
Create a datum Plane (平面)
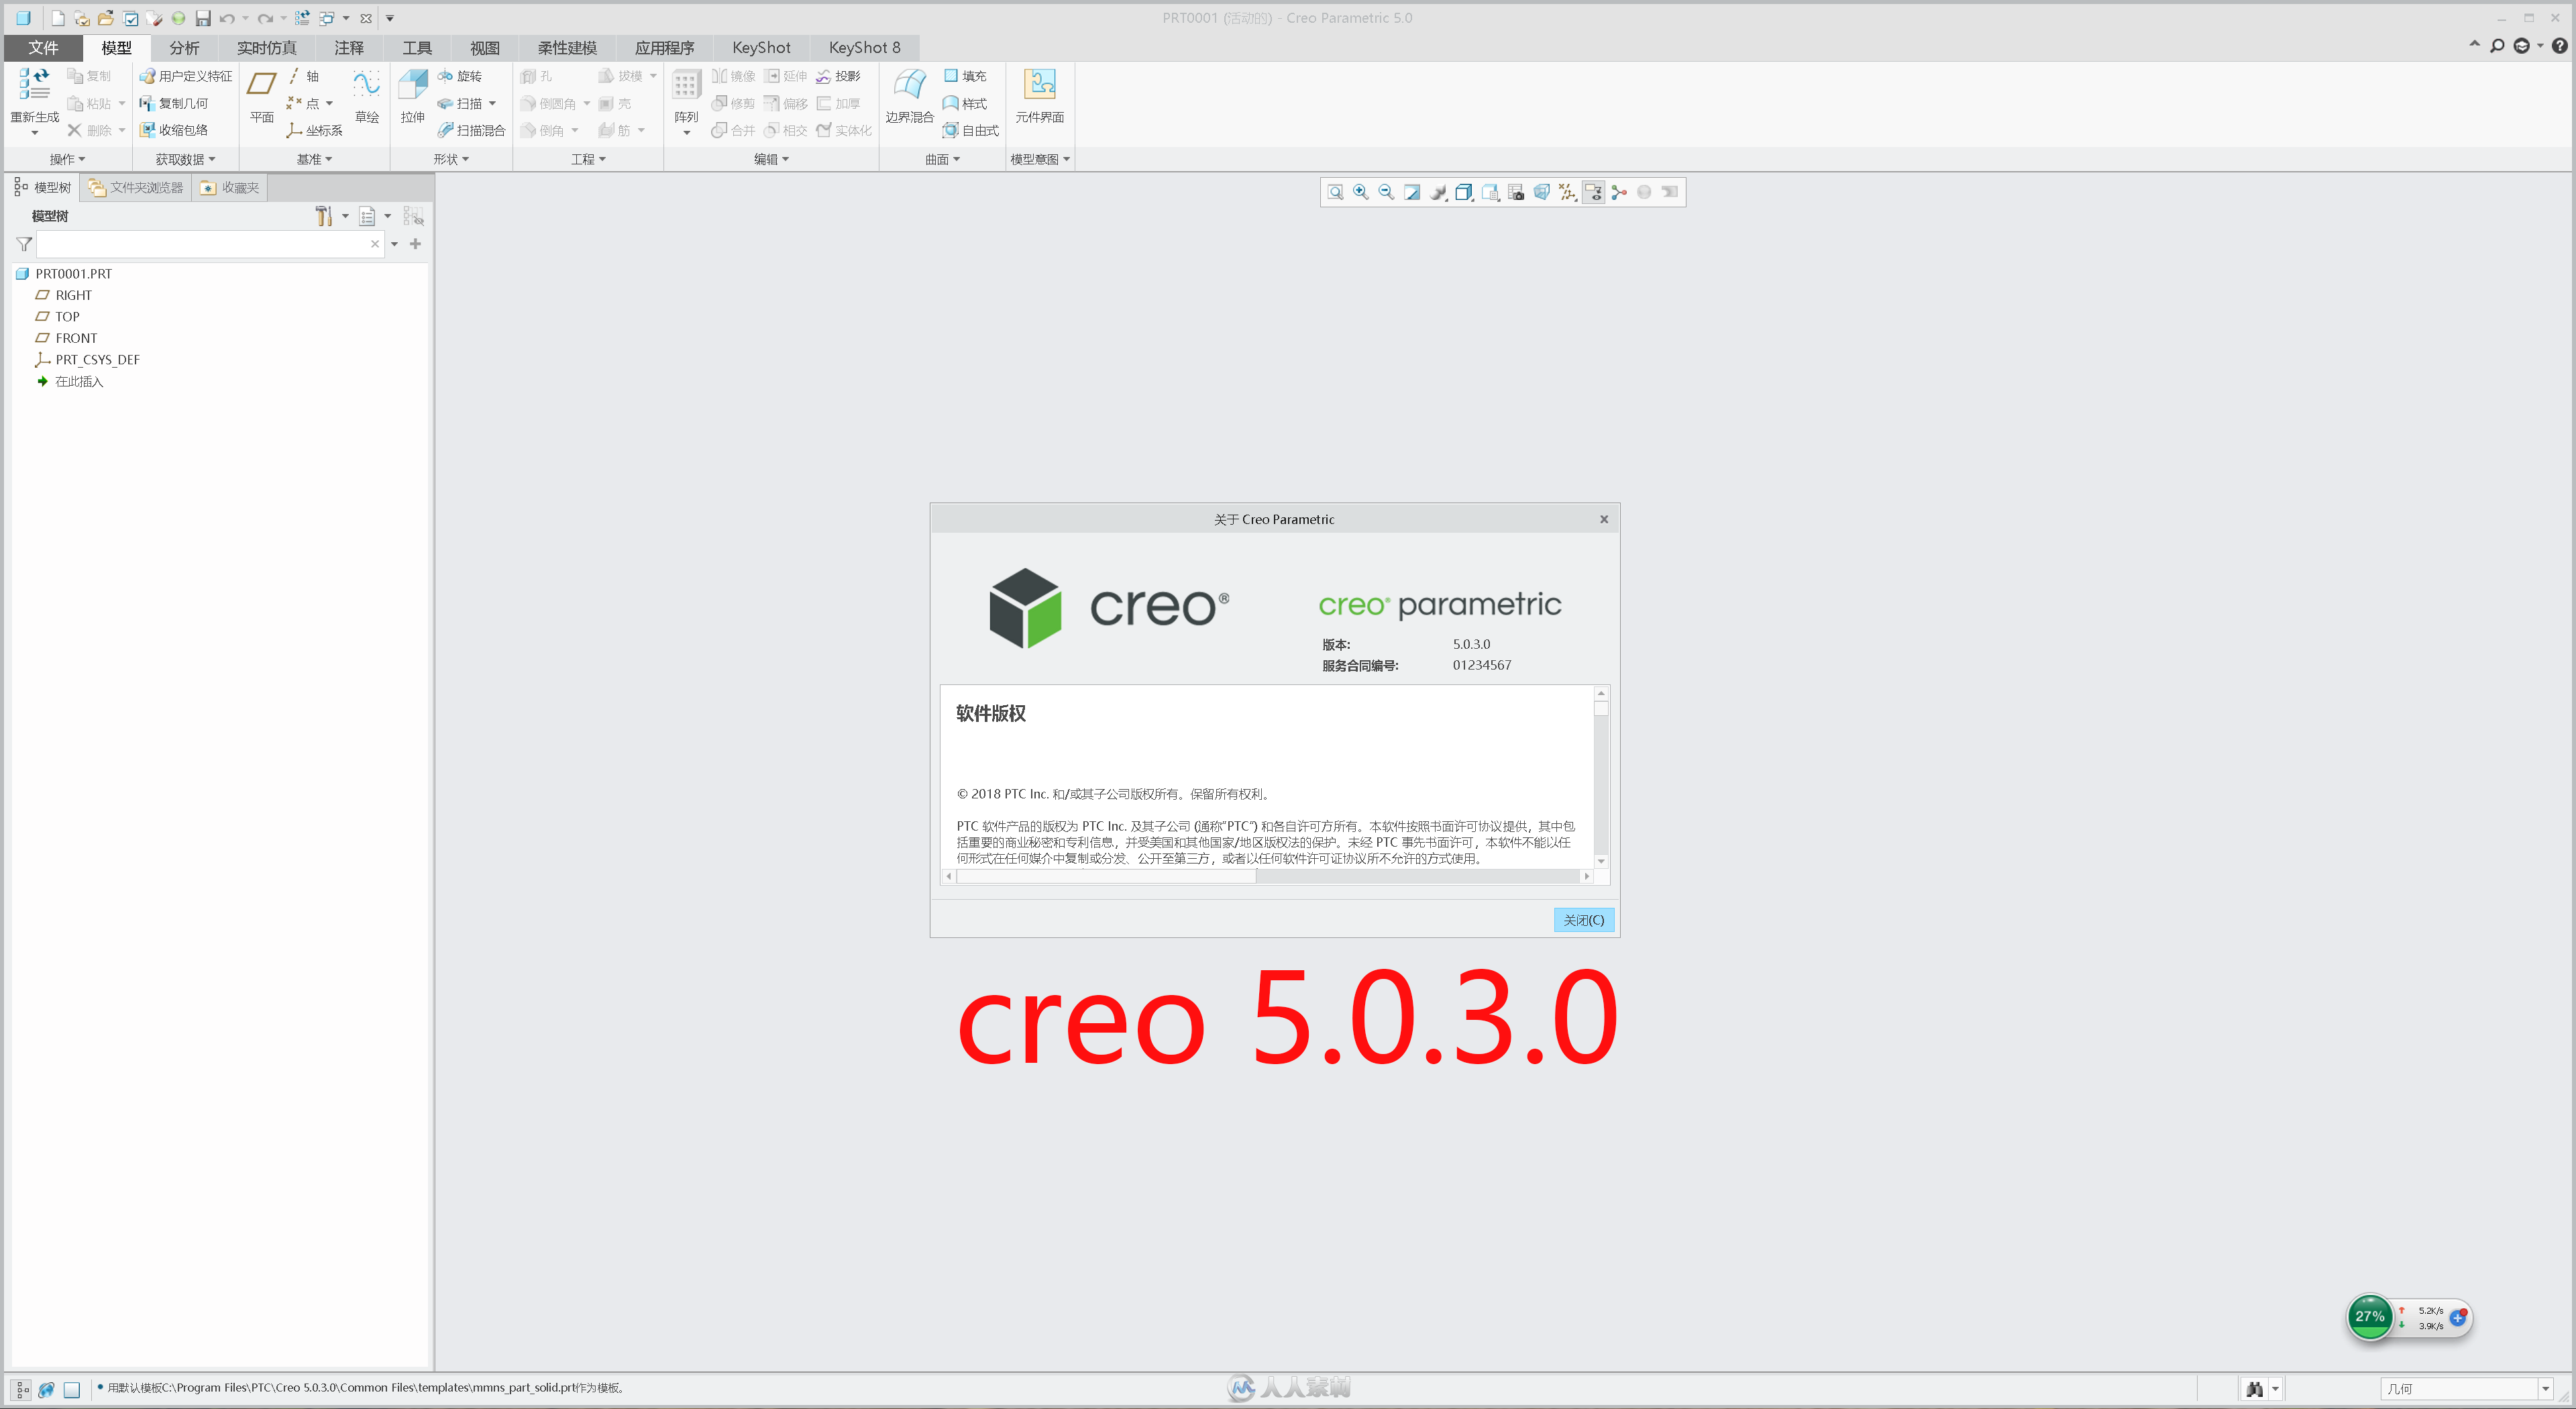pos(262,97)
